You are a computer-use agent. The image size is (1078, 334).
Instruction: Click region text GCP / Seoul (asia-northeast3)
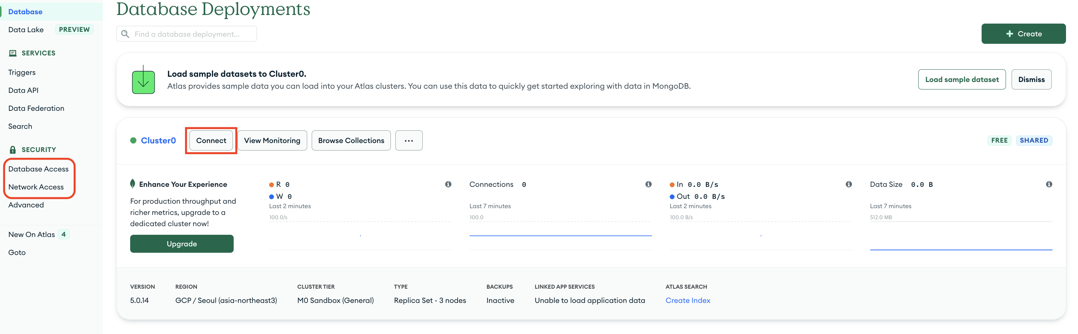[226, 300]
